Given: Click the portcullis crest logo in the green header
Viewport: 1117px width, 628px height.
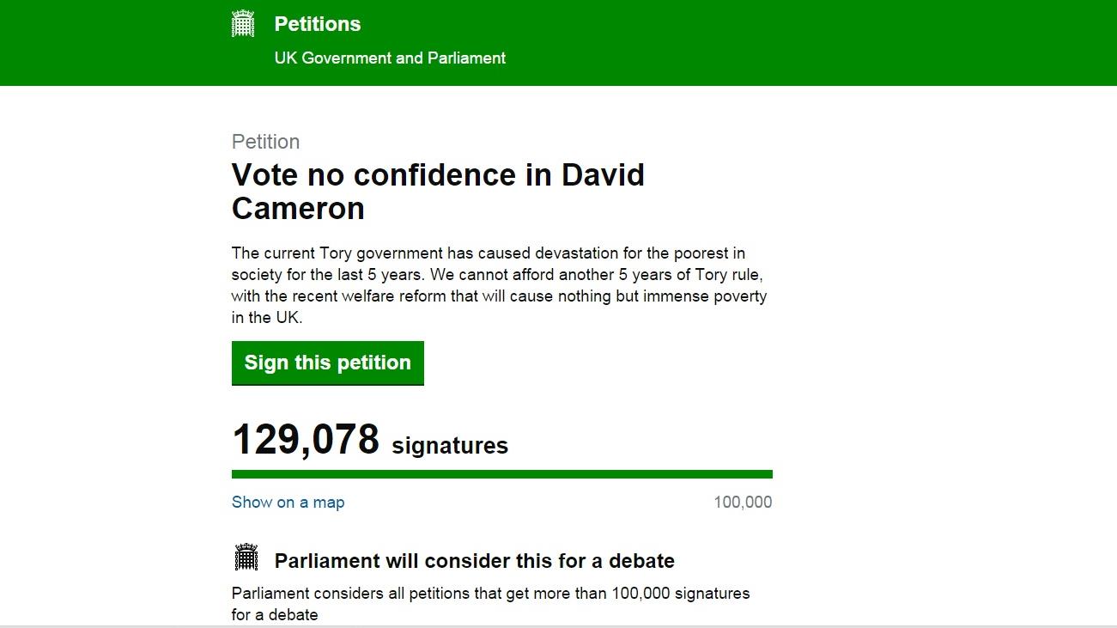Looking at the screenshot, I should pos(243,24).
